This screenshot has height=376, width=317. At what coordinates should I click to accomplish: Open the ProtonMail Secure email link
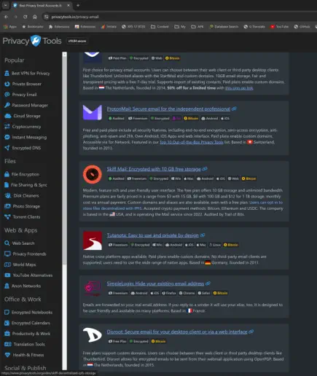pyautogui.click(x=168, y=109)
